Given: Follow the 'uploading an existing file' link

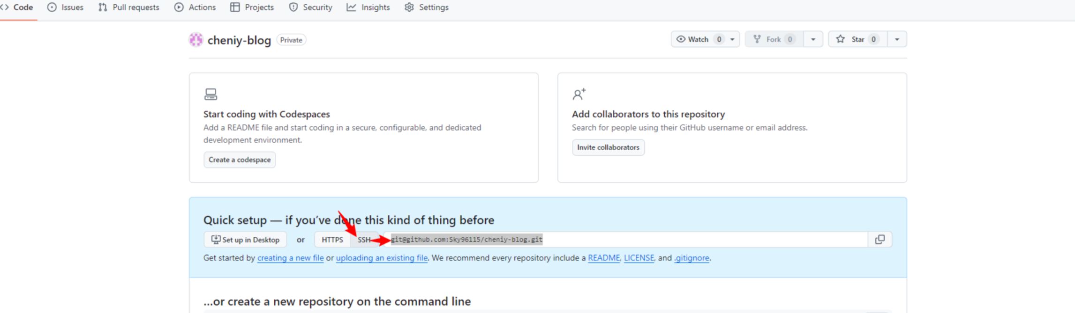Looking at the screenshot, I should click(x=382, y=258).
